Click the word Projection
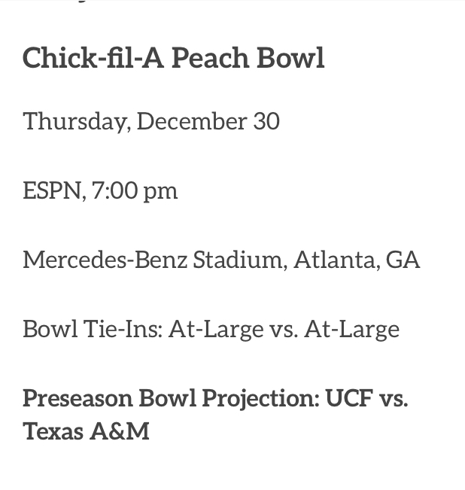Screen dimensions: 465x490 click(261, 399)
